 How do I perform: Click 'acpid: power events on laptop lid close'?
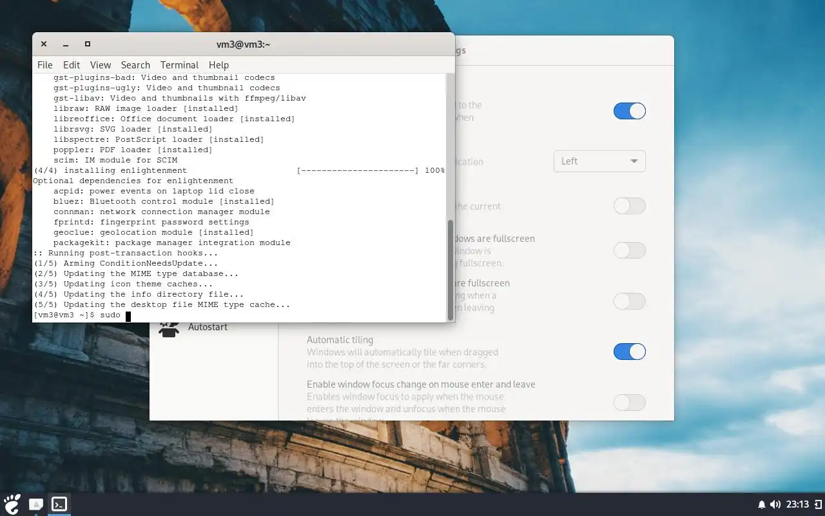click(154, 191)
